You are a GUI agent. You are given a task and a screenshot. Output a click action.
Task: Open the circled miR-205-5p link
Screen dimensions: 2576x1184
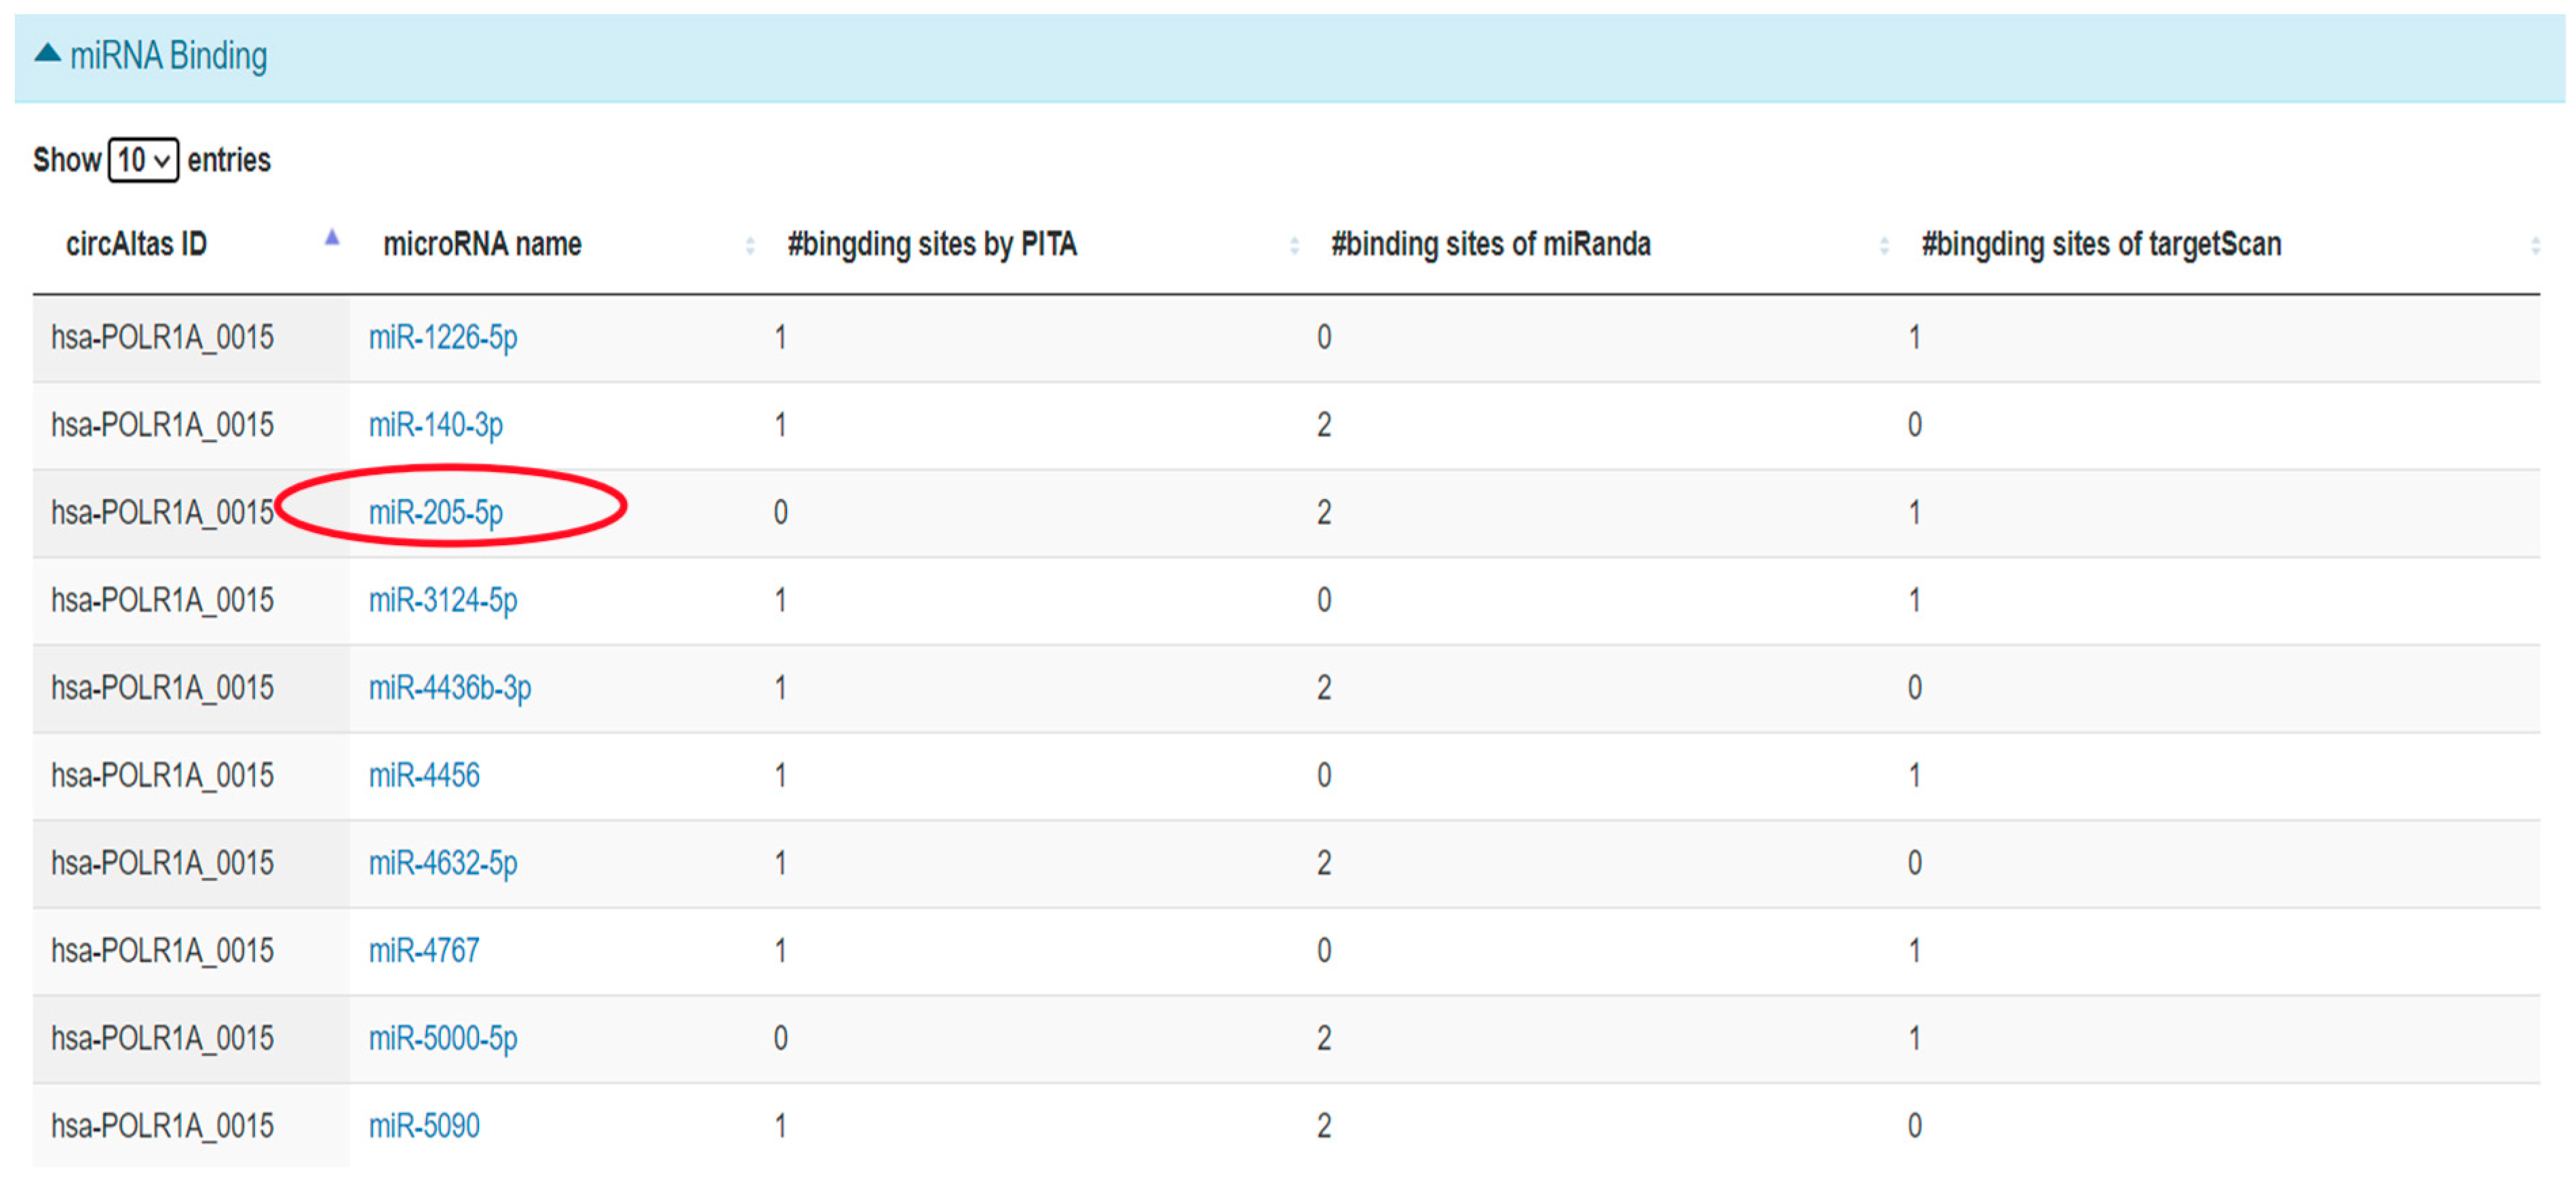coord(435,513)
